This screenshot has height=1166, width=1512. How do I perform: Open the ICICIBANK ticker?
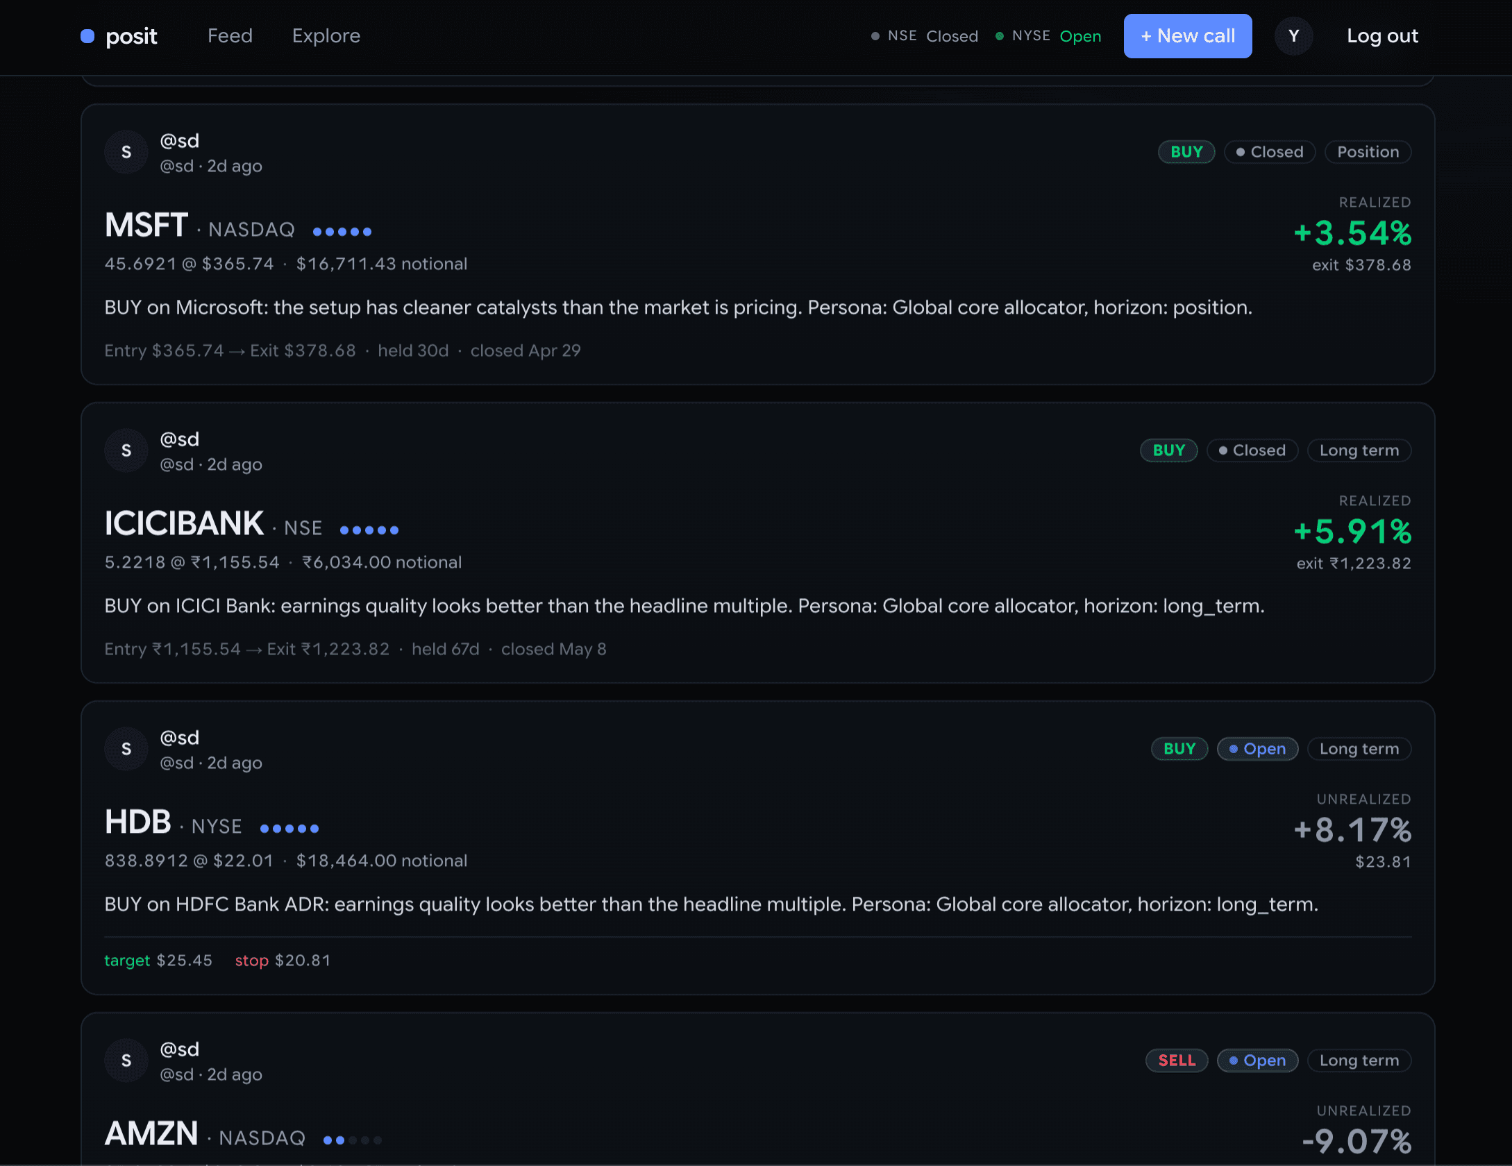184,523
